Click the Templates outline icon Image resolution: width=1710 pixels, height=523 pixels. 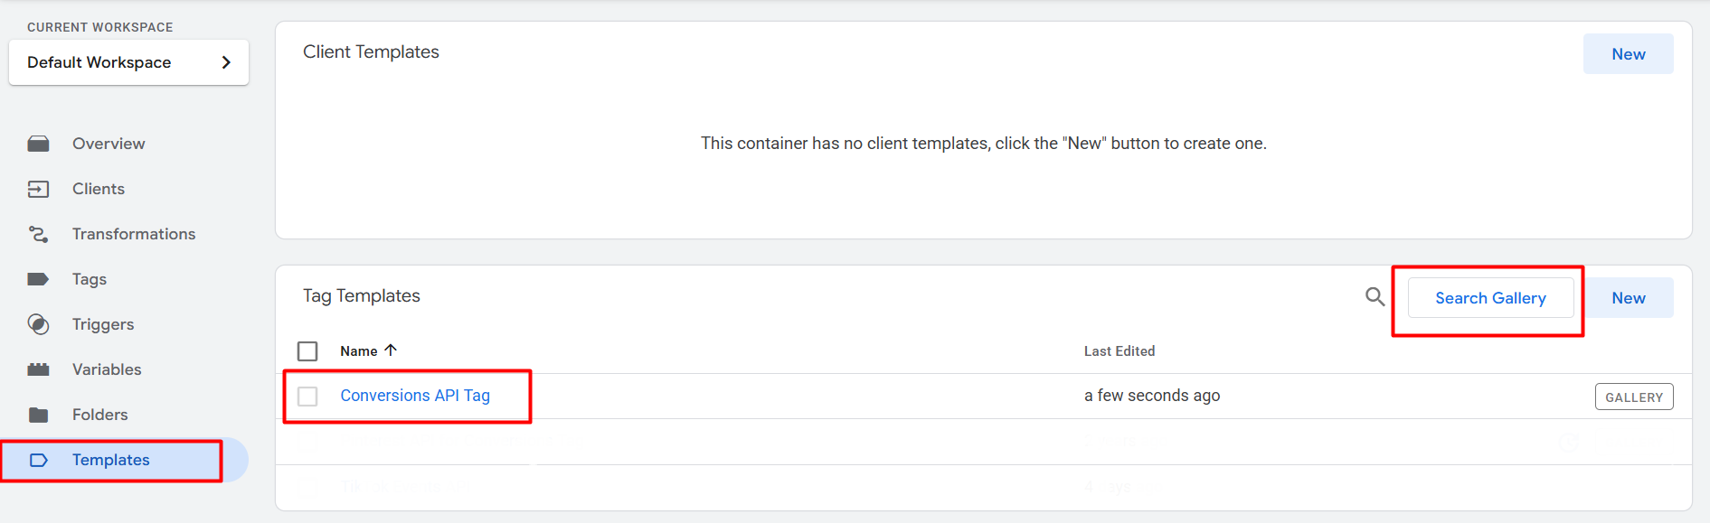pyautogui.click(x=38, y=460)
